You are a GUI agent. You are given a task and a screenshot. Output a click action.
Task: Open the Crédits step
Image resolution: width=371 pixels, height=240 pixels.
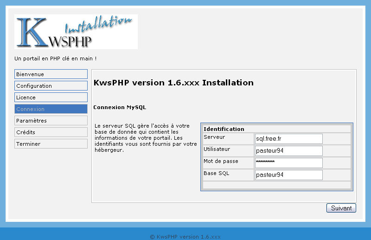[51, 132]
